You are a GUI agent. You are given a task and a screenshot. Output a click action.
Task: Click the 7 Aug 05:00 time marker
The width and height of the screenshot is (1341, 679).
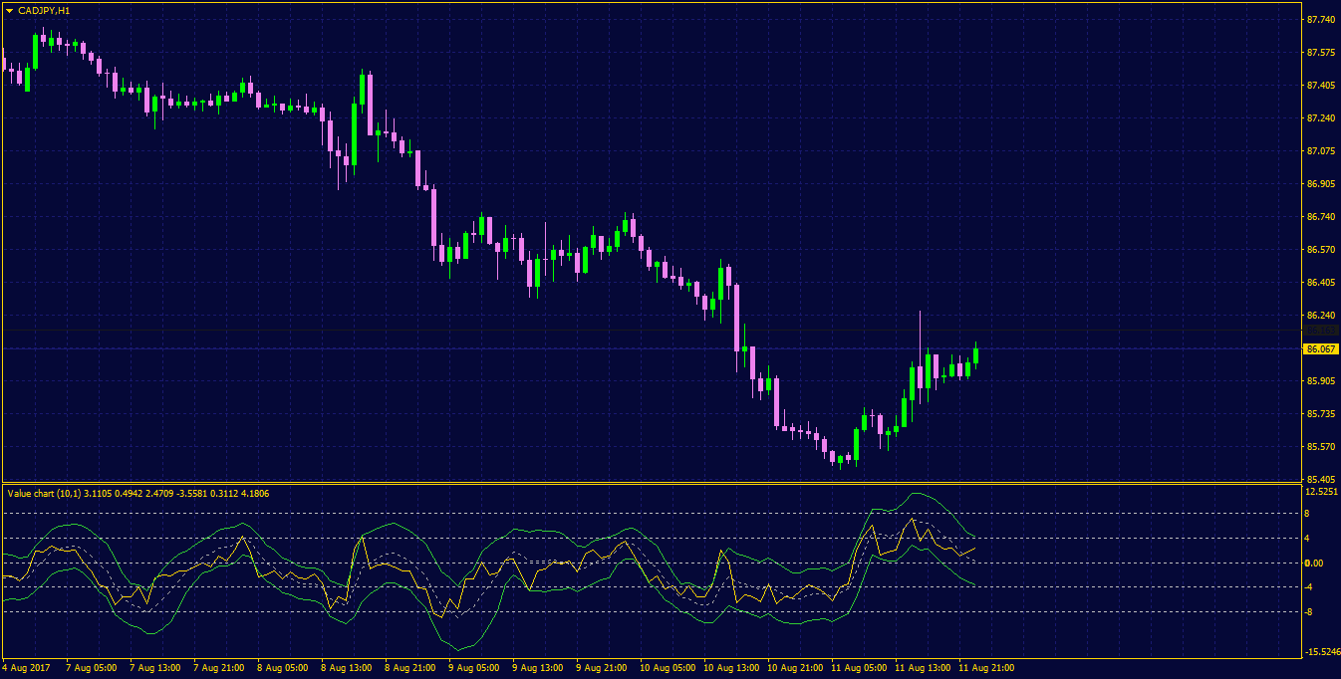click(x=91, y=667)
